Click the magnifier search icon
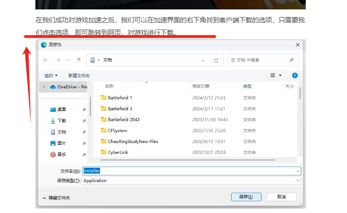 (x=291, y=60)
